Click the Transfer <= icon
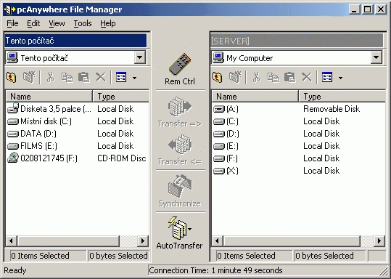Image resolution: width=391 pixels, height=279 pixels. pos(180,145)
